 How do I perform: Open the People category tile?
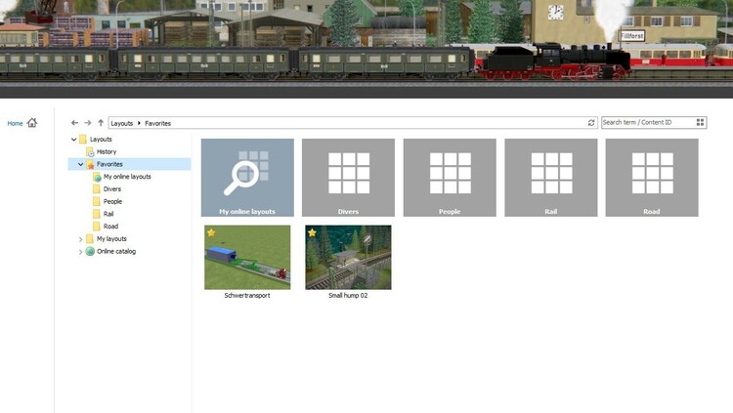tap(450, 177)
